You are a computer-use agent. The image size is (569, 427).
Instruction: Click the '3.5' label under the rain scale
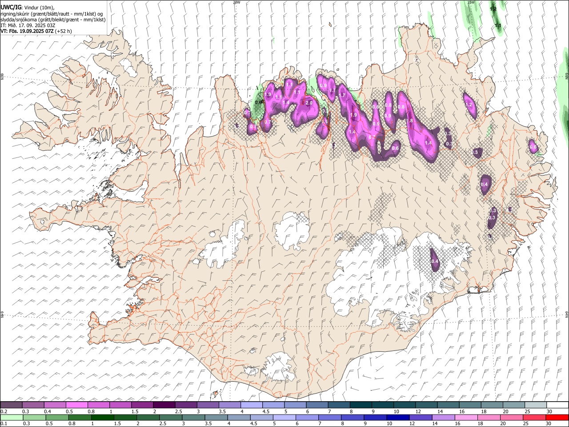(x=208, y=424)
